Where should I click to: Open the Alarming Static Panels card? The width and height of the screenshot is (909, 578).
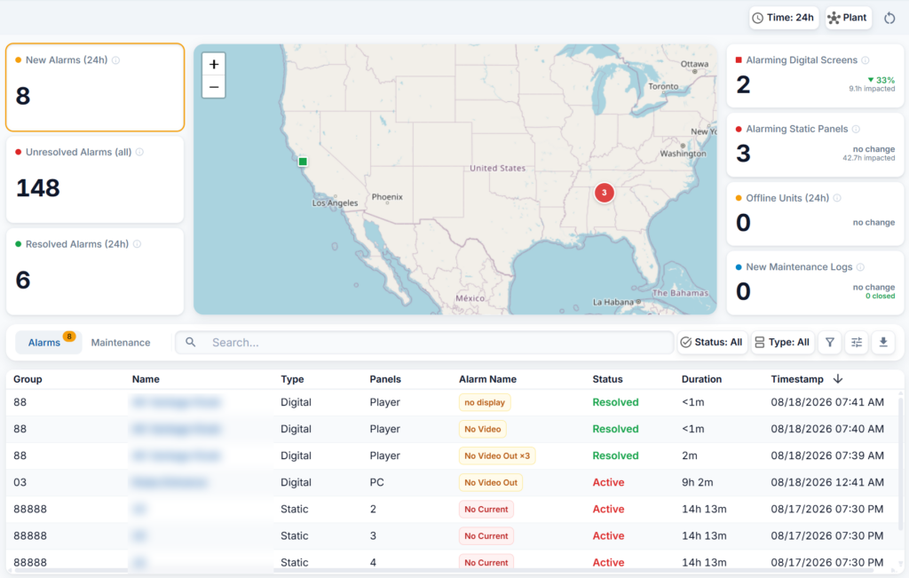(815, 145)
